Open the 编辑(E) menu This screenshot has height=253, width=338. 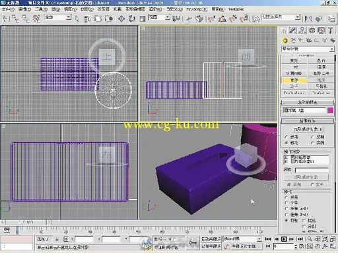pyautogui.click(x=24, y=9)
